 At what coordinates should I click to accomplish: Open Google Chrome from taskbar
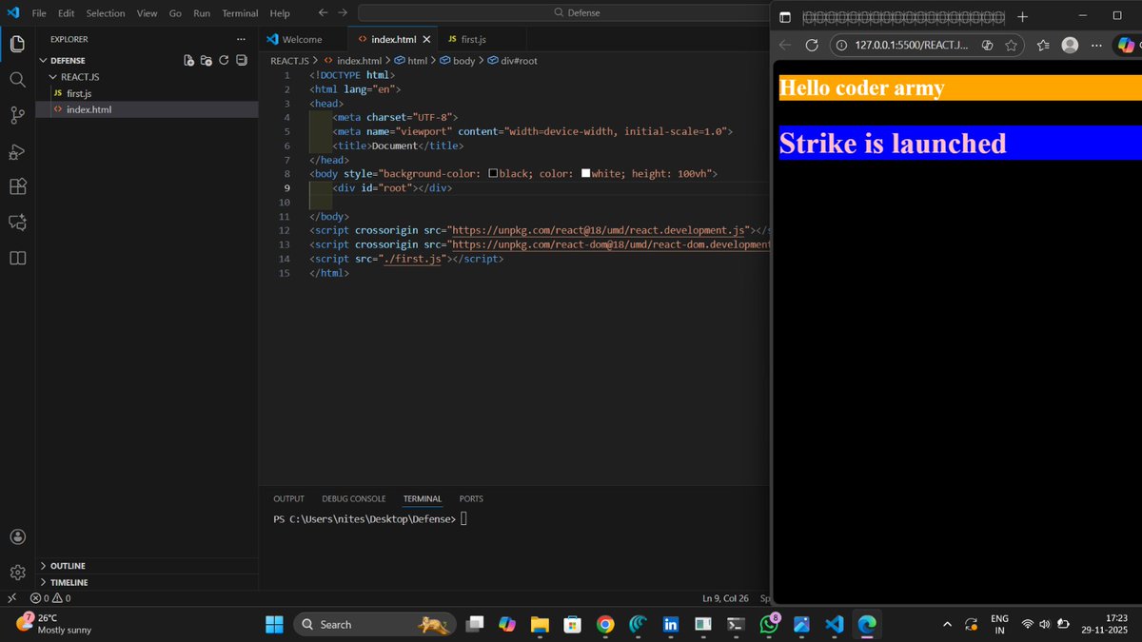[x=605, y=624]
